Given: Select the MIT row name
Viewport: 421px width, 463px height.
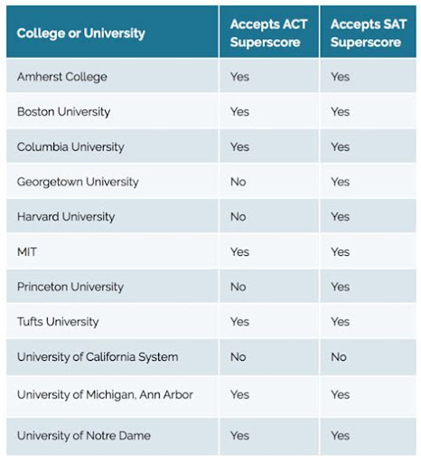Looking at the screenshot, I should (x=27, y=251).
